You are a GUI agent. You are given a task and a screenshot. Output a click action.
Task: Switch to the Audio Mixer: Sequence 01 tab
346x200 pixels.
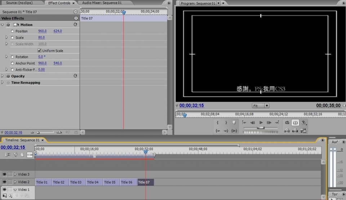click(x=102, y=3)
